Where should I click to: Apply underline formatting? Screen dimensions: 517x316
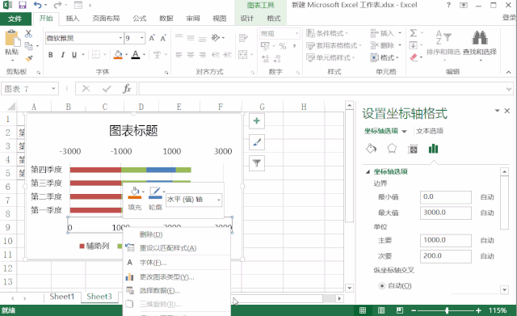(74, 55)
